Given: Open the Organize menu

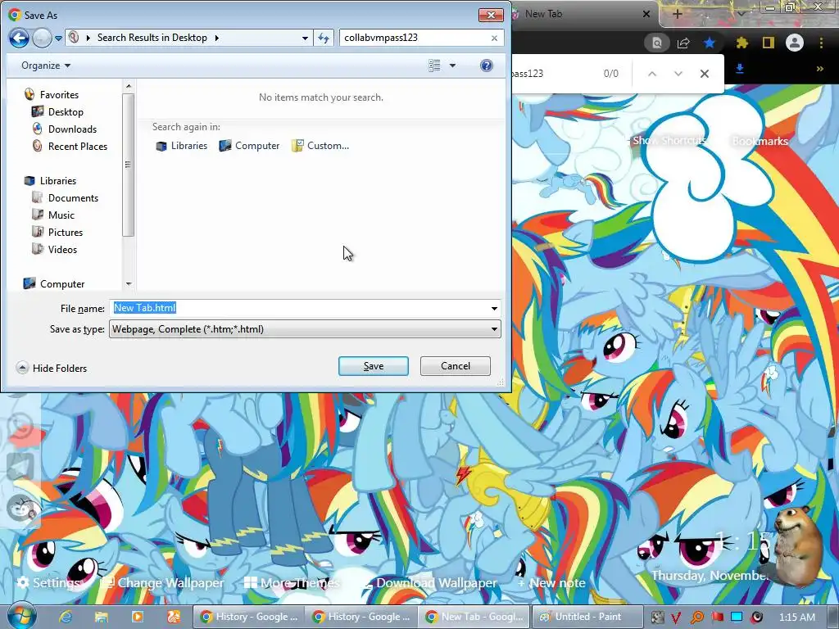Looking at the screenshot, I should 46,66.
